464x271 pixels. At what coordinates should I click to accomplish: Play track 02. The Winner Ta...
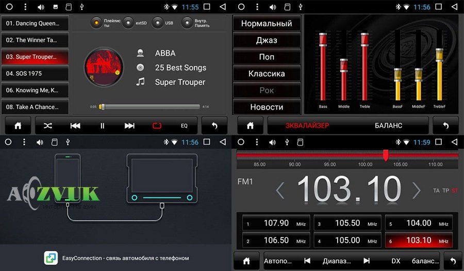click(35, 40)
